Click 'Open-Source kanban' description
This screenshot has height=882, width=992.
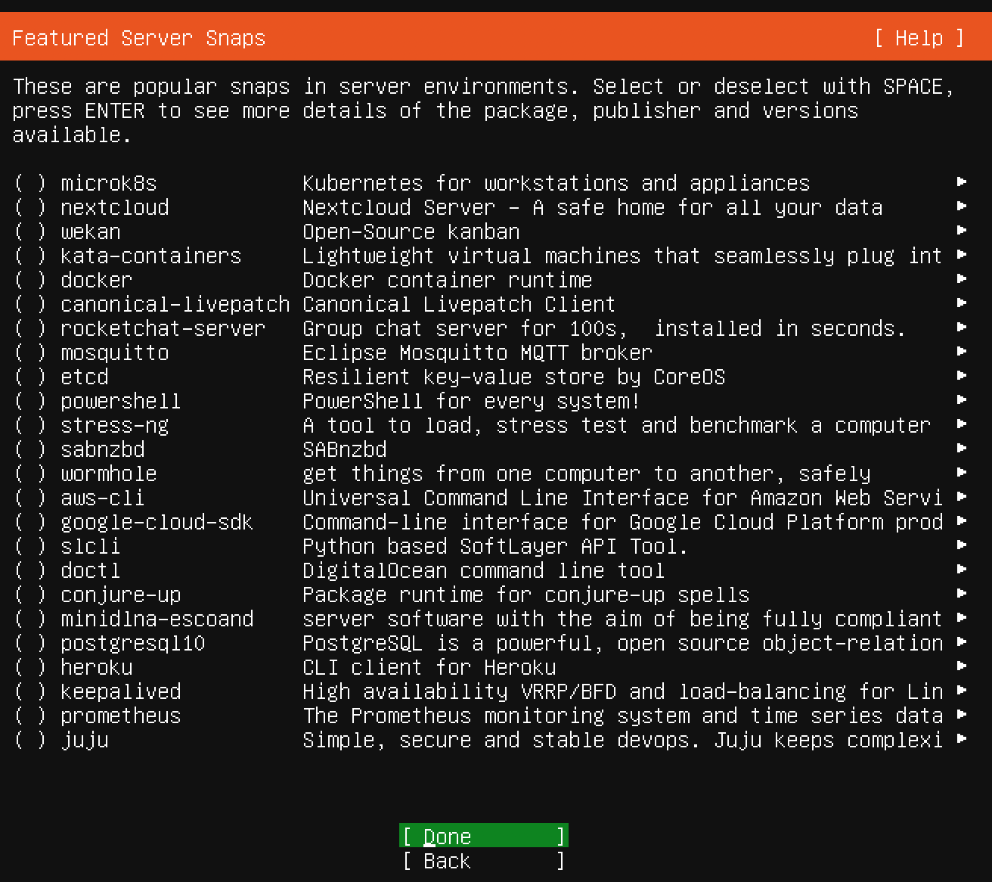click(411, 231)
